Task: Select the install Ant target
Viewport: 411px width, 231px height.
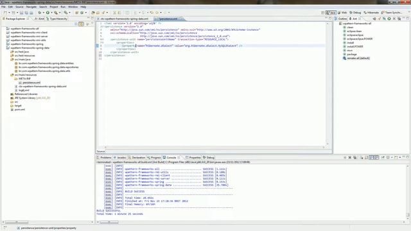Action: coord(350,43)
